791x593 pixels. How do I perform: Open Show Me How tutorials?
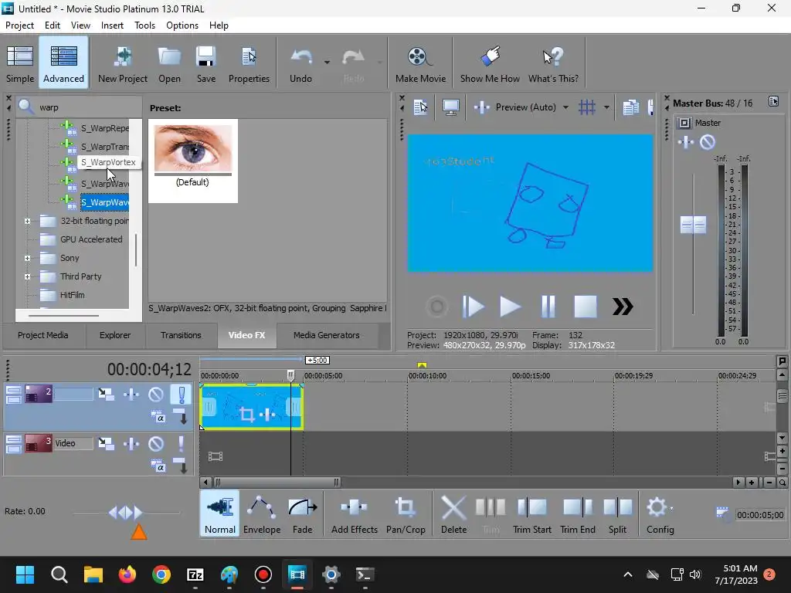[x=489, y=64]
